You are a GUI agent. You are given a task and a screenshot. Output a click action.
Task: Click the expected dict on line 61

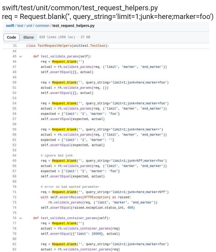88,140
